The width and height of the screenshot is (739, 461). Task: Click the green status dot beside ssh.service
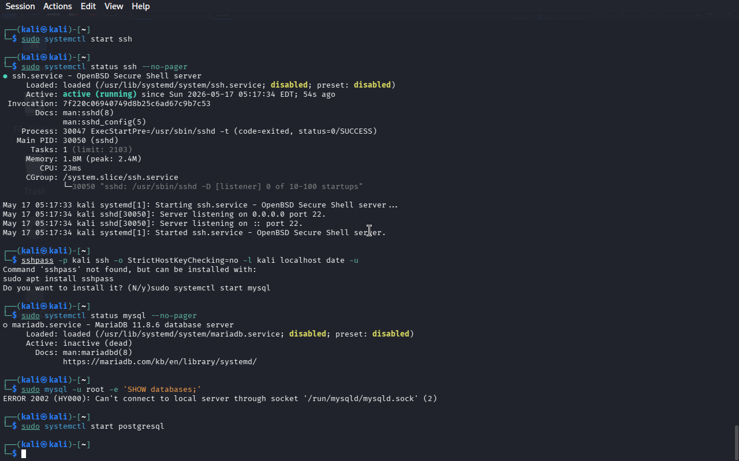click(x=5, y=76)
